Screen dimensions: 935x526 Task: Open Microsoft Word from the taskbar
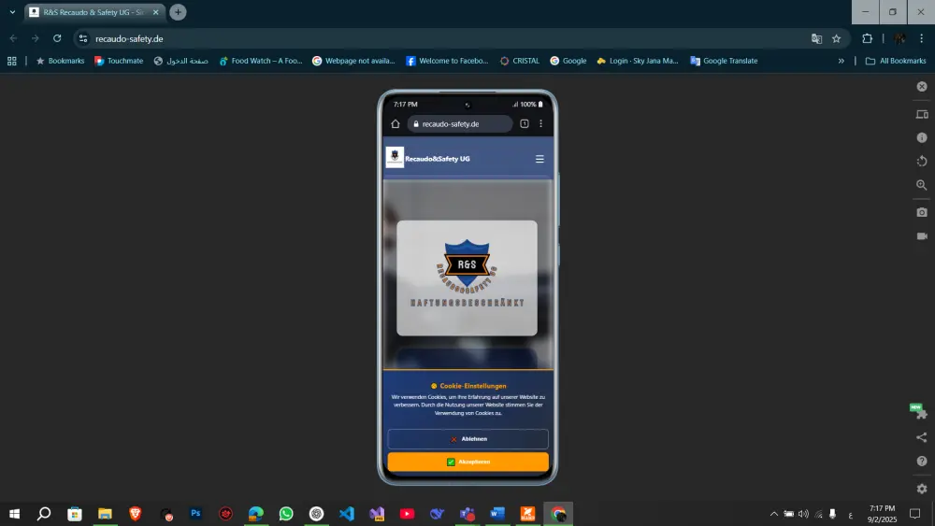tap(497, 514)
